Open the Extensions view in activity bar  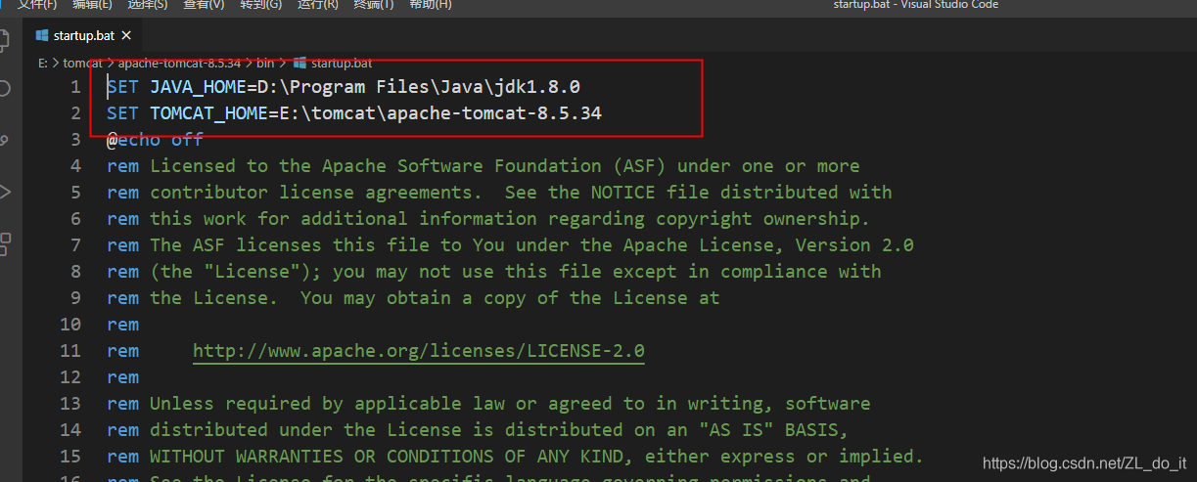(x=4, y=243)
